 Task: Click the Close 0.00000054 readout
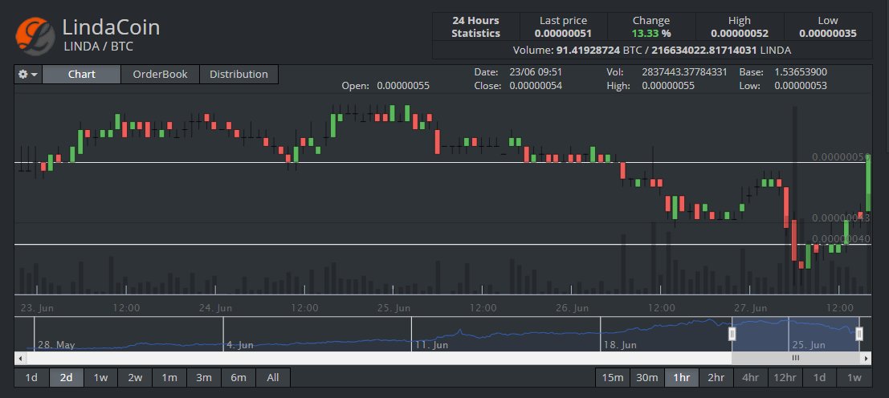tap(518, 86)
